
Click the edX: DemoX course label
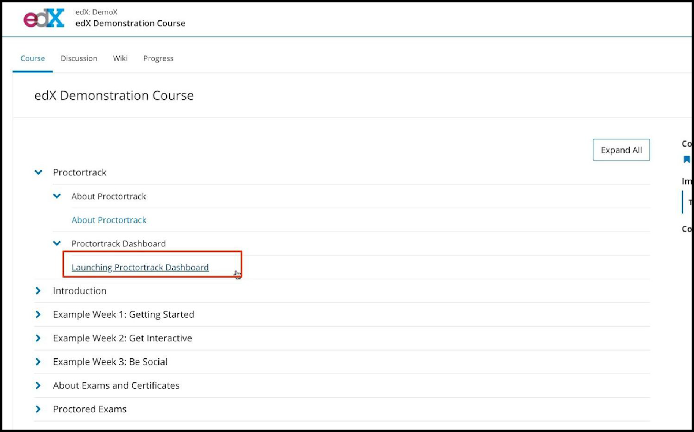pos(96,12)
